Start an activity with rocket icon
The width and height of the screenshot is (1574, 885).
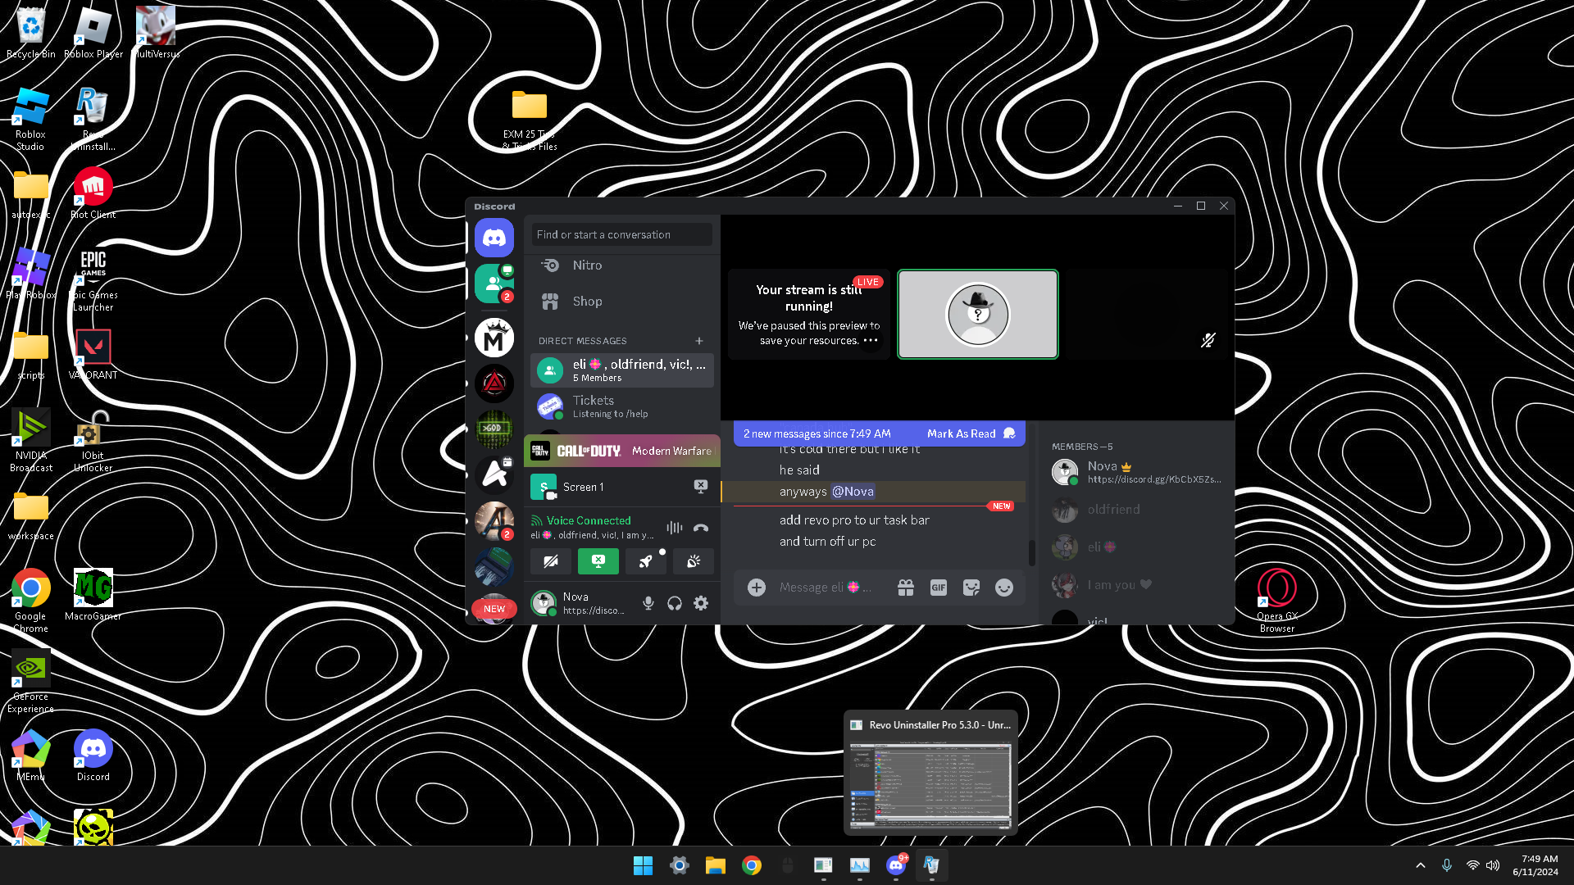pos(646,561)
